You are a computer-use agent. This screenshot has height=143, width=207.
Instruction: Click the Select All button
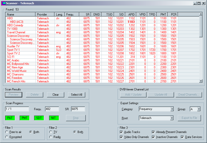tap(76, 95)
